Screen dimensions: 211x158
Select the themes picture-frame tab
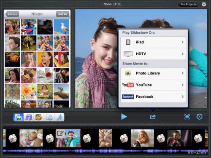click(x=39, y=117)
